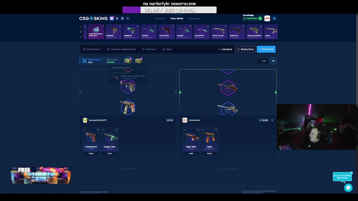Open the CSGOSKINS Discord link icon
This screenshot has width=358, height=201.
tap(112, 18)
